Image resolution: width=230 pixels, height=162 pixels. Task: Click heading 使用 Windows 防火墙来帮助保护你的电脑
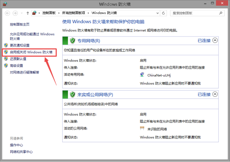pos(103,22)
